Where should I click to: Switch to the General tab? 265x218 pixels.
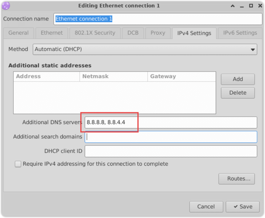[19, 33]
